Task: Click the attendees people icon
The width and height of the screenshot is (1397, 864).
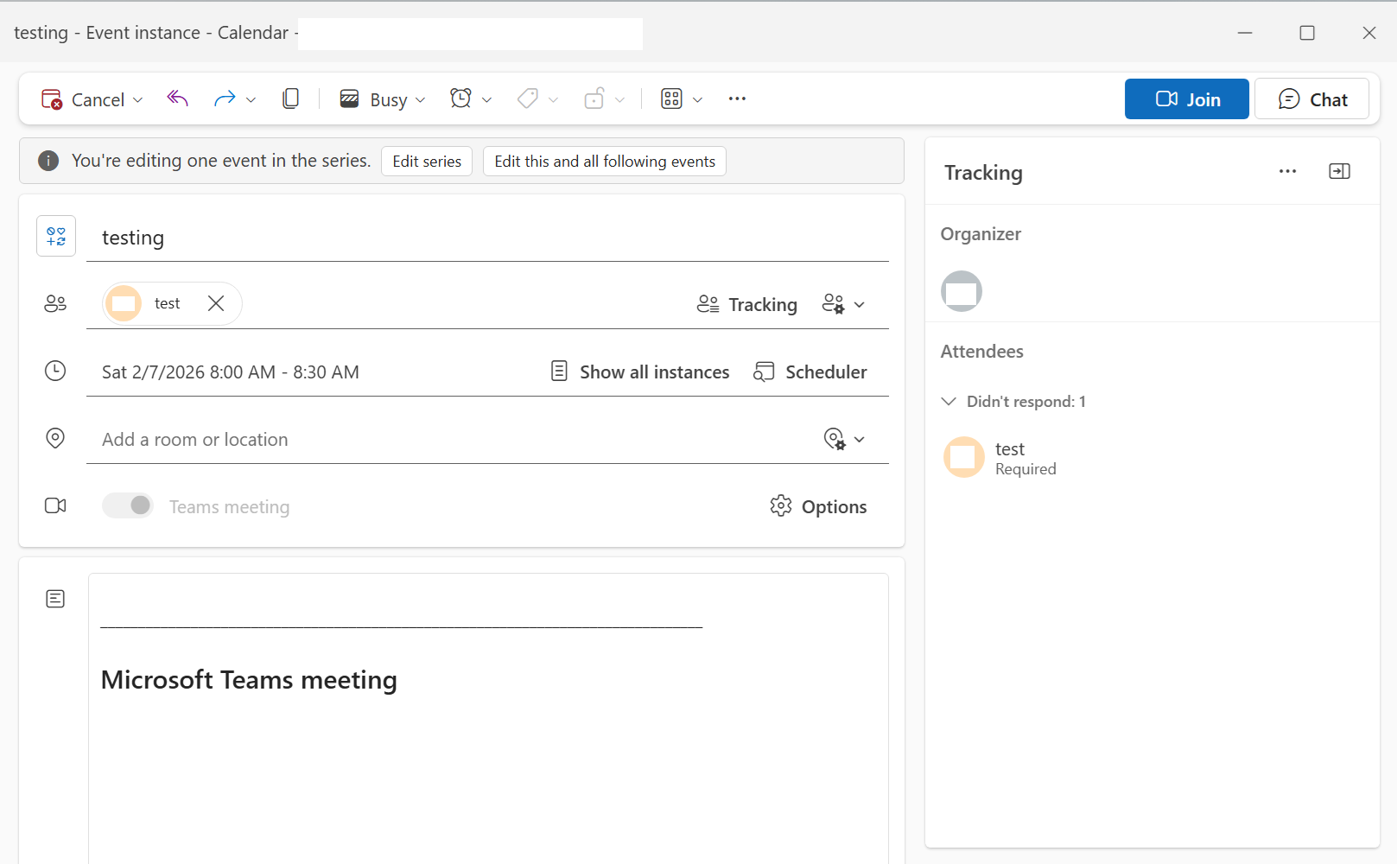Action: click(x=55, y=303)
